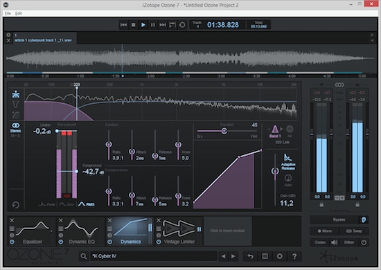The width and height of the screenshot is (381, 270).
Task: Enable Auto gain
Action: pyautogui.click(x=288, y=180)
